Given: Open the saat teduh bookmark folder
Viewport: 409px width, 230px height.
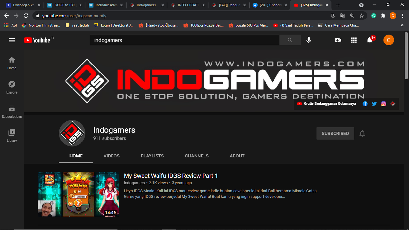Looking at the screenshot, I should click(x=77, y=25).
